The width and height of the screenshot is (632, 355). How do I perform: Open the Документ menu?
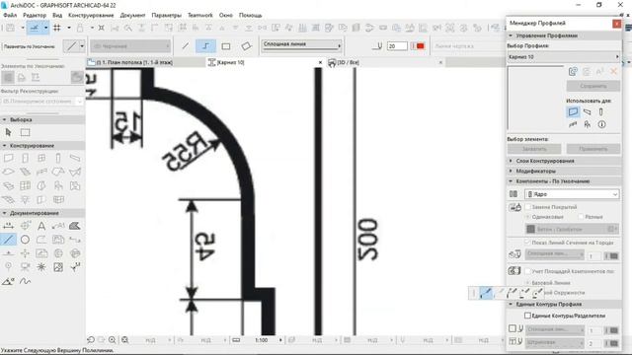coord(132,15)
